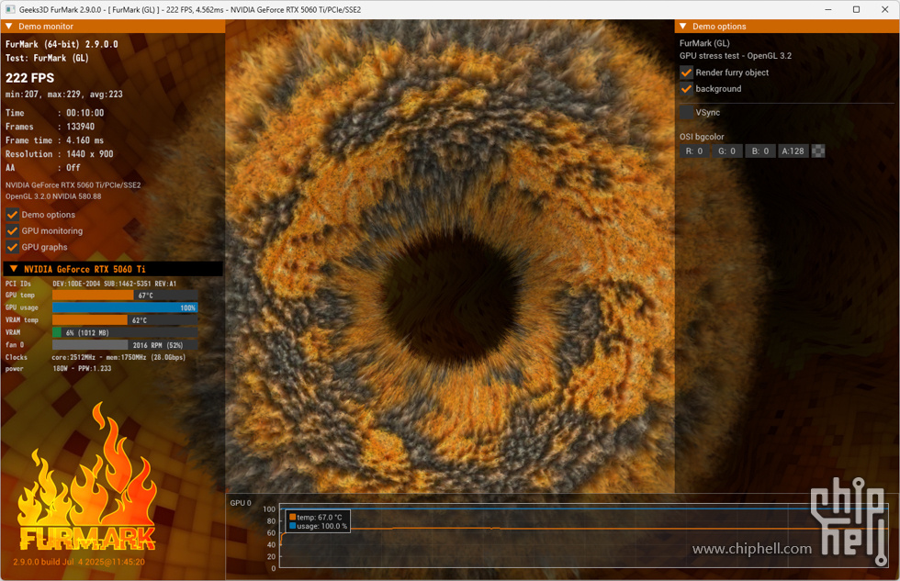Click the usage: 100.0 % graph legend
900x581 pixels.
(x=318, y=526)
